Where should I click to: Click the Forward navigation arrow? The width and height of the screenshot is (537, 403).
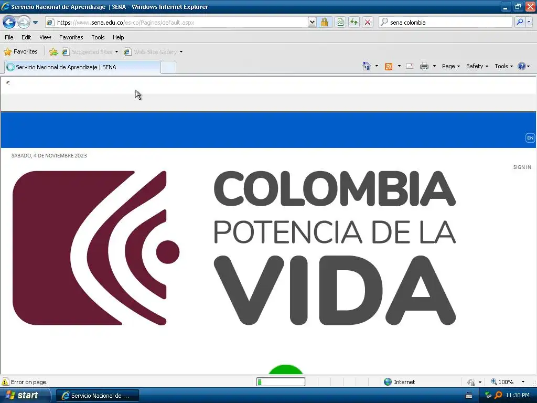pos(23,23)
